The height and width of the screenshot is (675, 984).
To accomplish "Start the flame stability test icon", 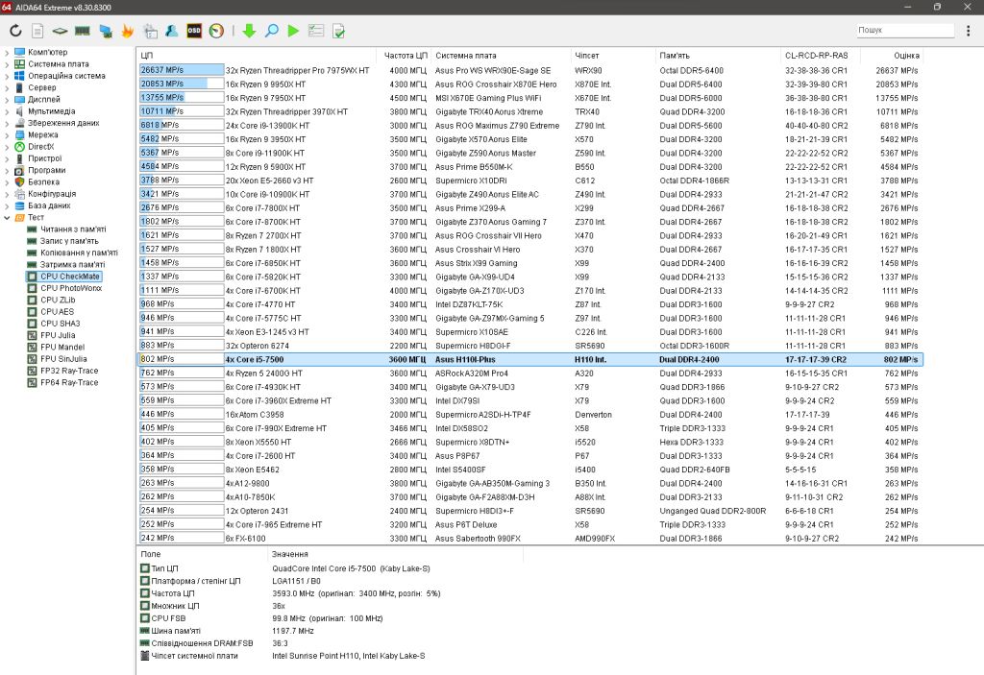I will pyautogui.click(x=128, y=31).
